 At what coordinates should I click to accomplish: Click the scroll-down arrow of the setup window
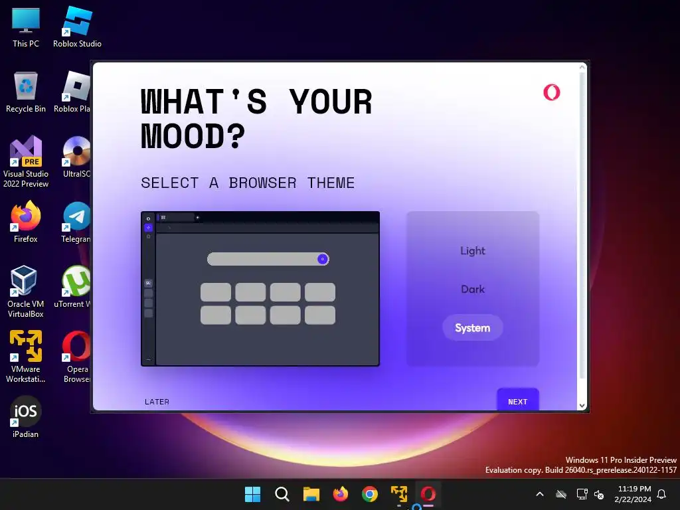[582, 406]
